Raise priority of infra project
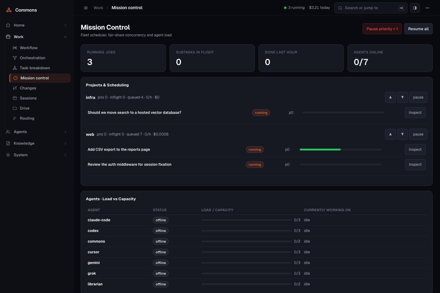The height and width of the screenshot is (293, 440). click(391, 97)
